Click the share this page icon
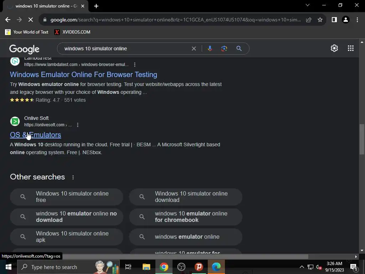This screenshot has width=365, height=274. click(x=309, y=20)
